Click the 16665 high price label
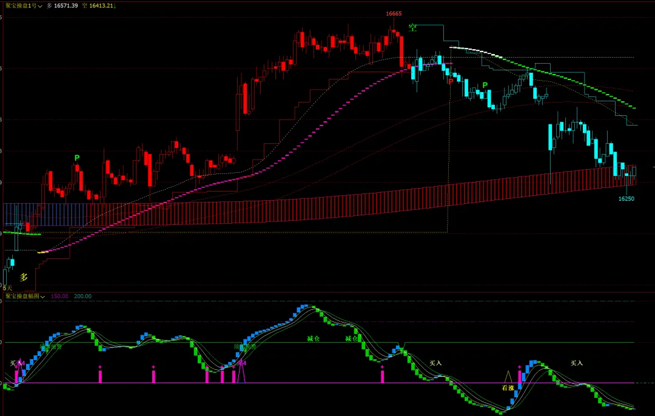 (394, 14)
